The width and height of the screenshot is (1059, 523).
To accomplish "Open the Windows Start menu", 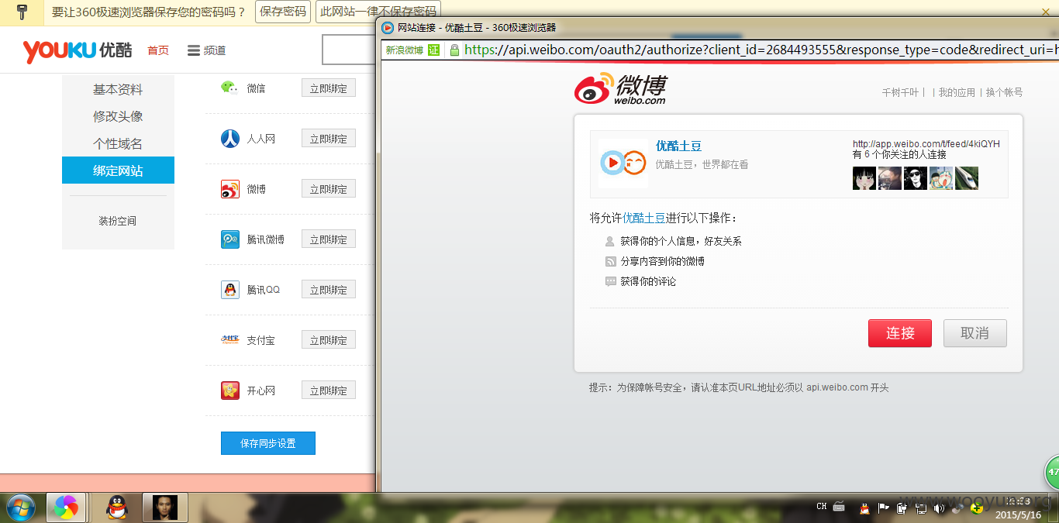I will tap(21, 508).
